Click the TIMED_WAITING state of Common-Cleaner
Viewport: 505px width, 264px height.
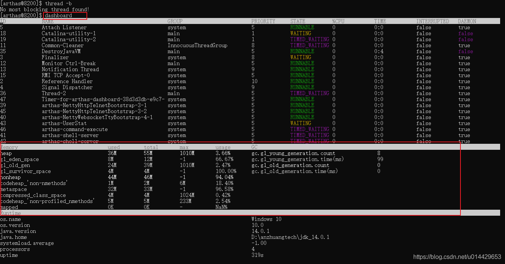310,45
